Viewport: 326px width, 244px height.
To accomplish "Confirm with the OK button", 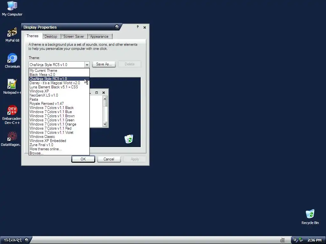I will pyautogui.click(x=83, y=159).
